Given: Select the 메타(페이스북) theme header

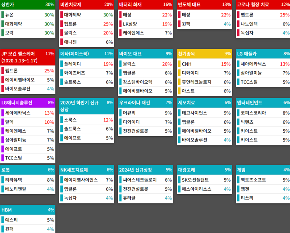Looking at the screenshot, I should click(x=86, y=54).
